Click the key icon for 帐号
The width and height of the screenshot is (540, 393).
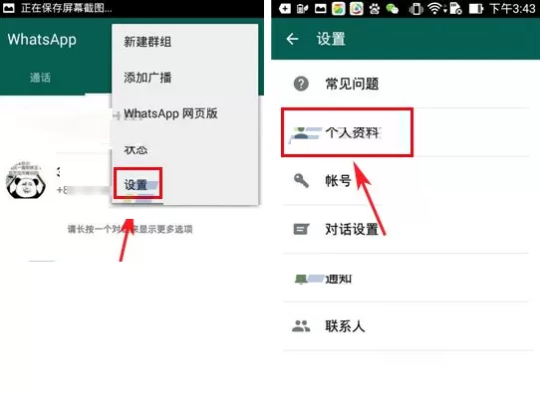[301, 180]
